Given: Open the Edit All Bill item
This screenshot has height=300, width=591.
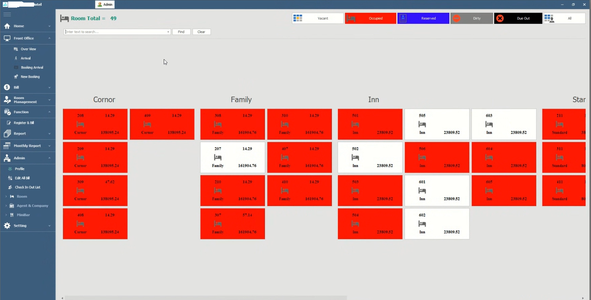Looking at the screenshot, I should tap(22, 178).
